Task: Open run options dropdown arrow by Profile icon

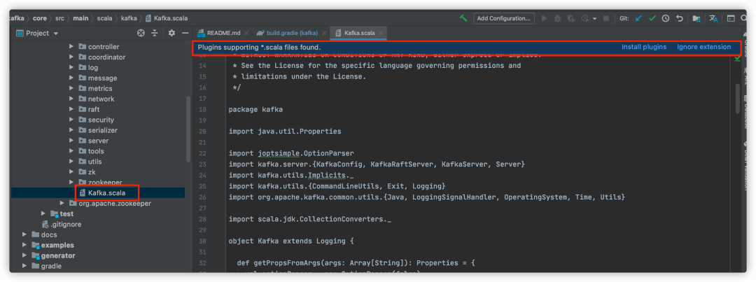Action: (594, 19)
